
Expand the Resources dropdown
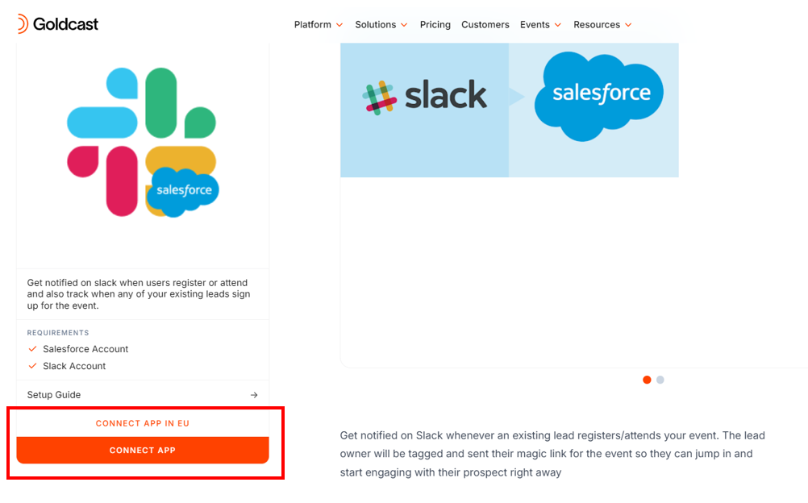pyautogui.click(x=602, y=25)
